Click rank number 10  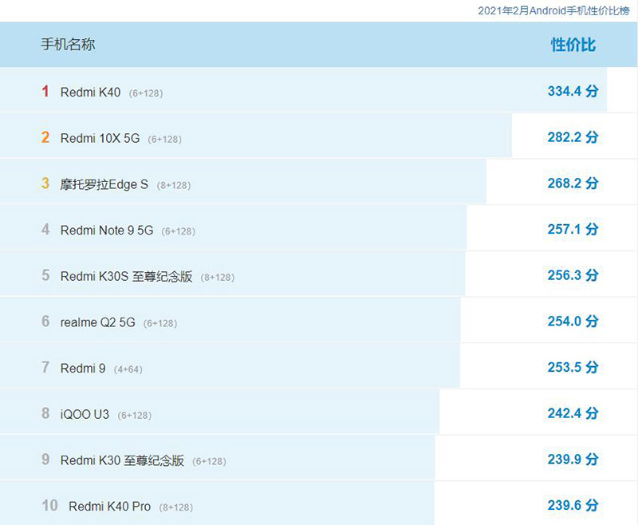(49, 505)
